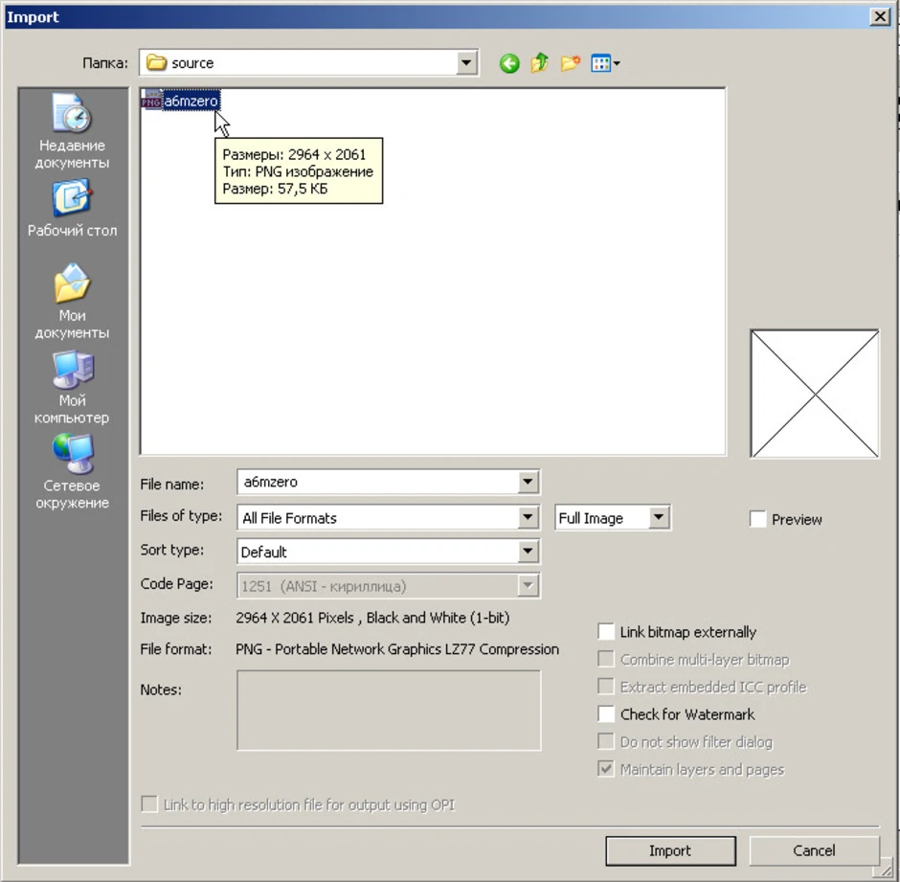Click the Cancel button
Screen dimensions: 900x882
click(814, 850)
